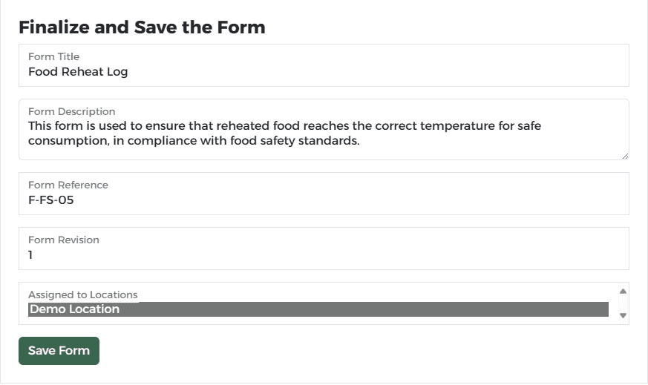This screenshot has height=385, width=648.
Task: Click the "Assigned to Locations" label
Action: 82,294
